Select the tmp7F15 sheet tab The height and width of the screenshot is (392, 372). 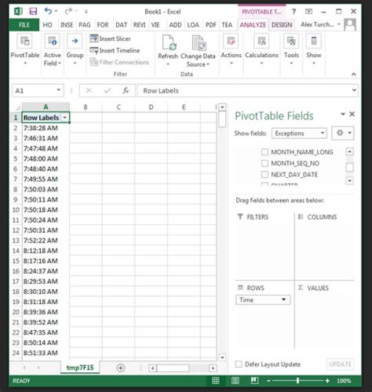click(80, 368)
